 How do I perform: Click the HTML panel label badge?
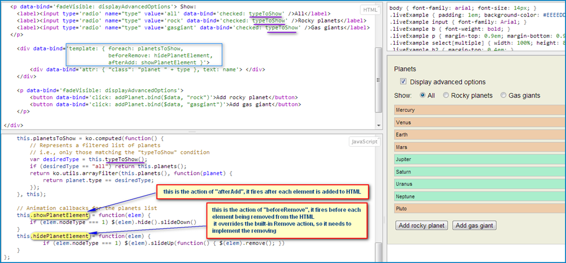(369, 10)
